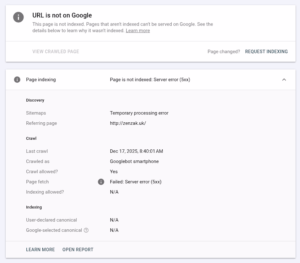Click the Request Indexing button

[x=266, y=52]
